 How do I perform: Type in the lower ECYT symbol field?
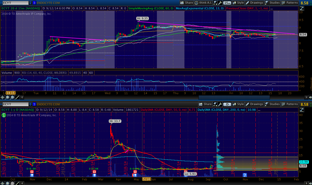[15, 104]
